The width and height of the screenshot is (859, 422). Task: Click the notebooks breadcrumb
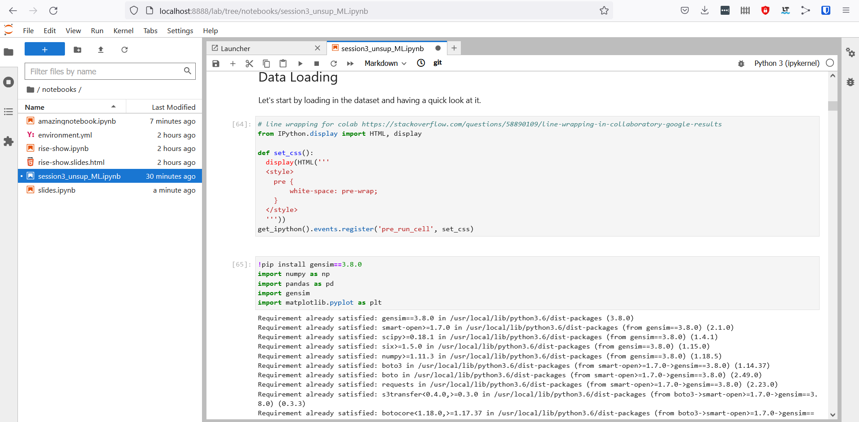pyautogui.click(x=59, y=90)
